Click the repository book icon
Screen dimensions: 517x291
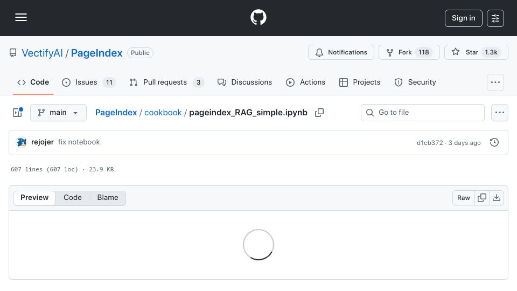pyautogui.click(x=13, y=53)
